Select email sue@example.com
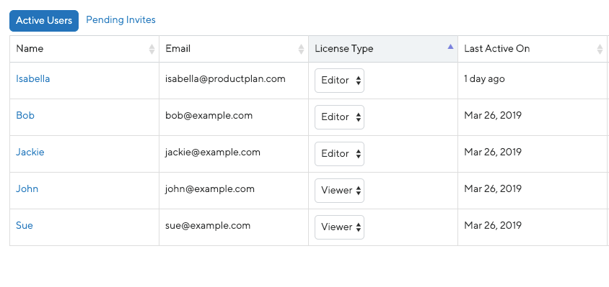The height and width of the screenshot is (287, 609). point(208,226)
